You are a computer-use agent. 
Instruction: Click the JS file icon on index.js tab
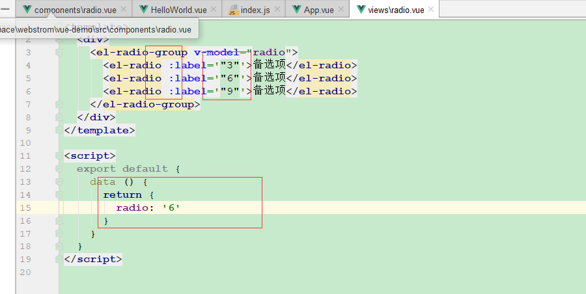pos(234,10)
